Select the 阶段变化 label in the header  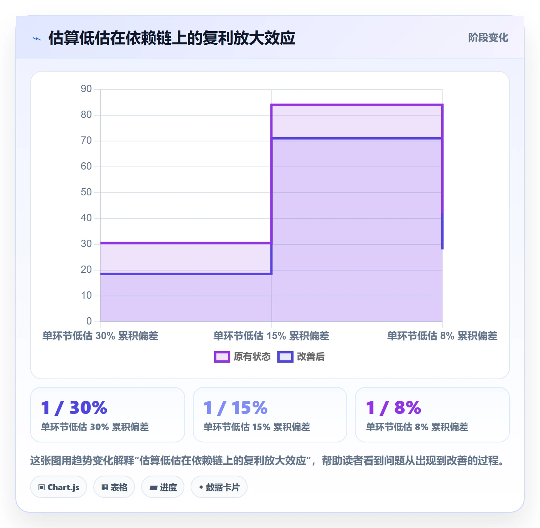point(488,38)
